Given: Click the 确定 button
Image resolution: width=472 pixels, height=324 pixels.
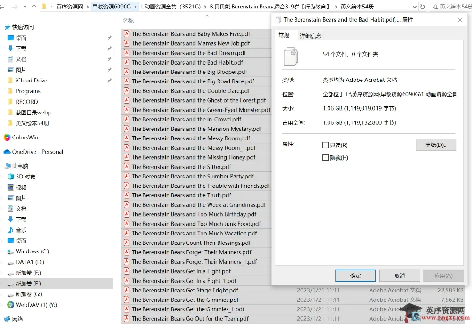Looking at the screenshot, I should point(355,275).
